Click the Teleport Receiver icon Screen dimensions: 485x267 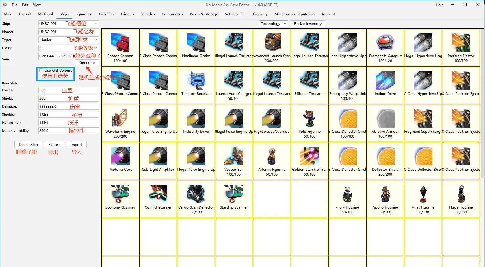coord(196,80)
